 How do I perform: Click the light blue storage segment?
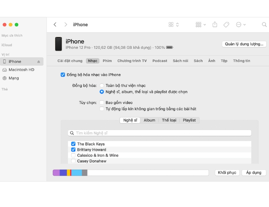coord(77,173)
